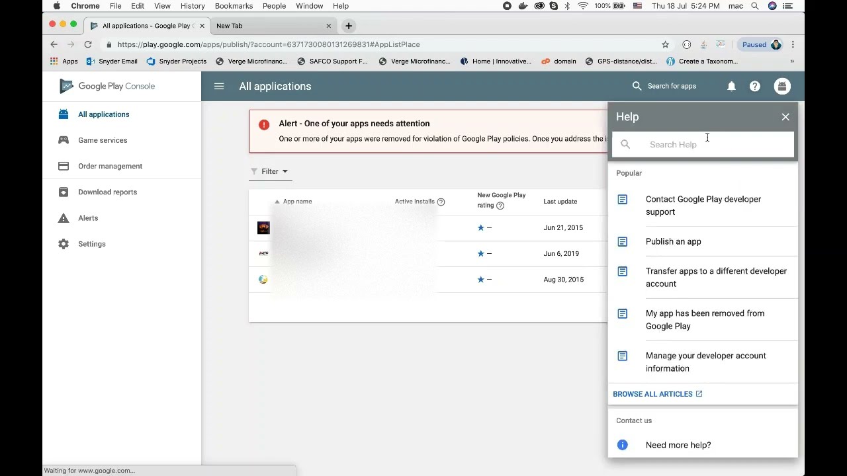Screen dimensions: 847x476
Task: Open notifications bell icon
Action: 731,87
